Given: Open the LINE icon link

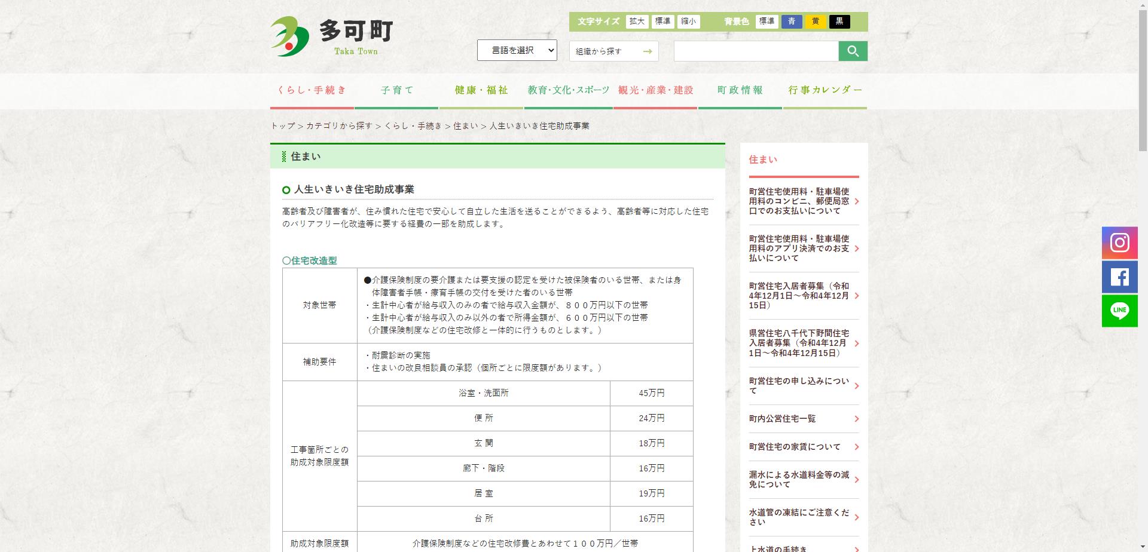Looking at the screenshot, I should coord(1119,311).
